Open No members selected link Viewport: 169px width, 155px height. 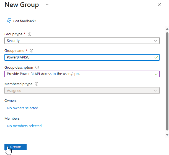[x=24, y=126]
